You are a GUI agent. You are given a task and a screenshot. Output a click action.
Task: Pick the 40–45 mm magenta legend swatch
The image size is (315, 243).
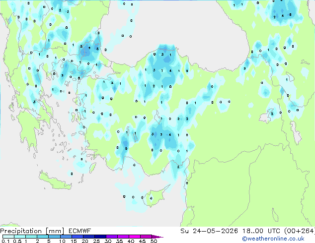pyautogui.click(x=135, y=237)
